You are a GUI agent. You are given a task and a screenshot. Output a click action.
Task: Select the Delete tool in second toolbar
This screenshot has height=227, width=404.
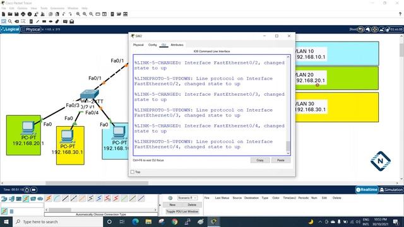17,21
